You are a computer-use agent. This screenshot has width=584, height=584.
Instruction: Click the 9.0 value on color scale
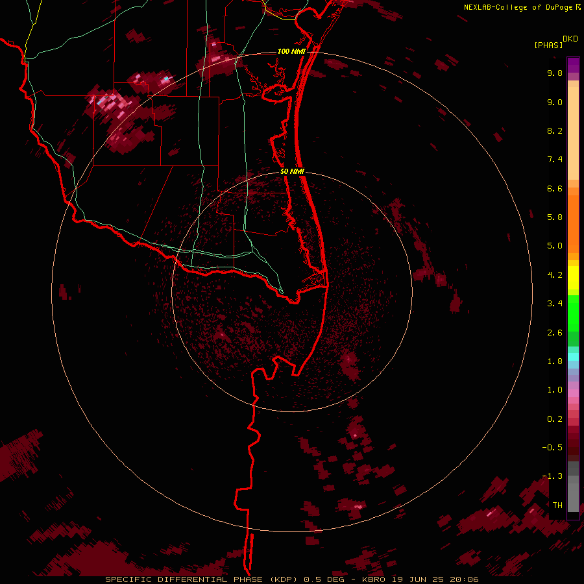point(555,102)
